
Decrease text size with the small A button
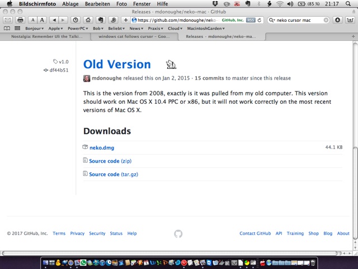[x=33, y=20]
